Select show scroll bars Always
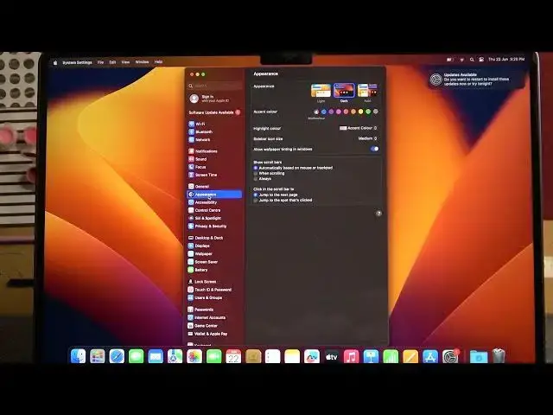This screenshot has width=553, height=415. click(256, 179)
